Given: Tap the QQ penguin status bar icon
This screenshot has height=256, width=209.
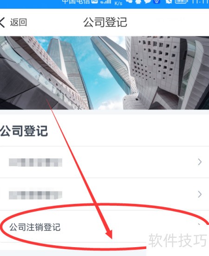Looking at the screenshot, I should [x=138, y=1].
